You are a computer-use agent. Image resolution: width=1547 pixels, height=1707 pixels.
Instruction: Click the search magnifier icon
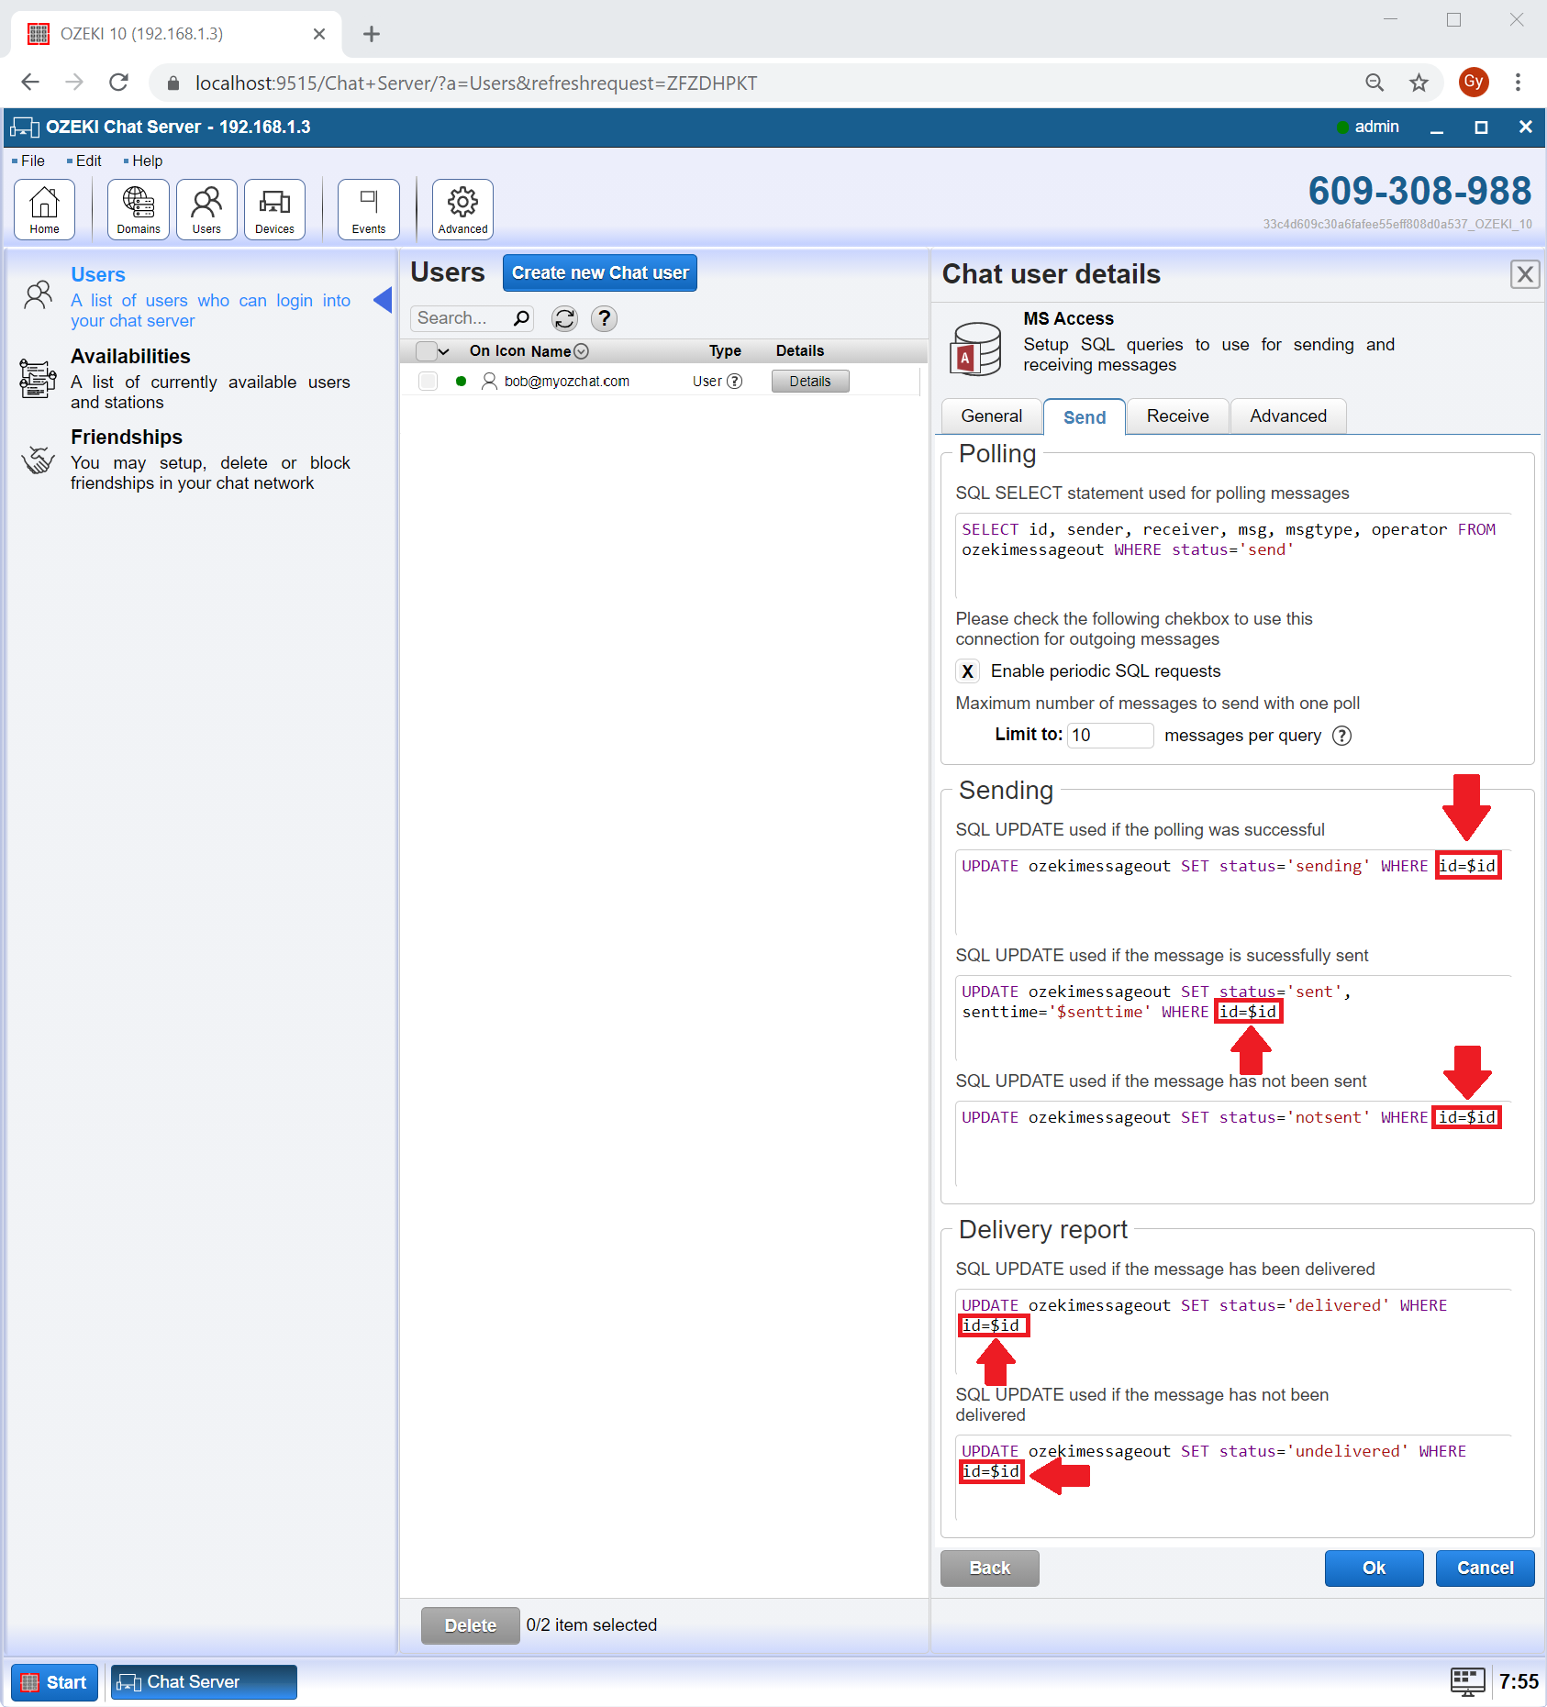pyautogui.click(x=520, y=318)
